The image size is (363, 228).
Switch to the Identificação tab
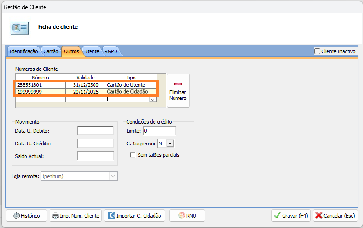24,51
